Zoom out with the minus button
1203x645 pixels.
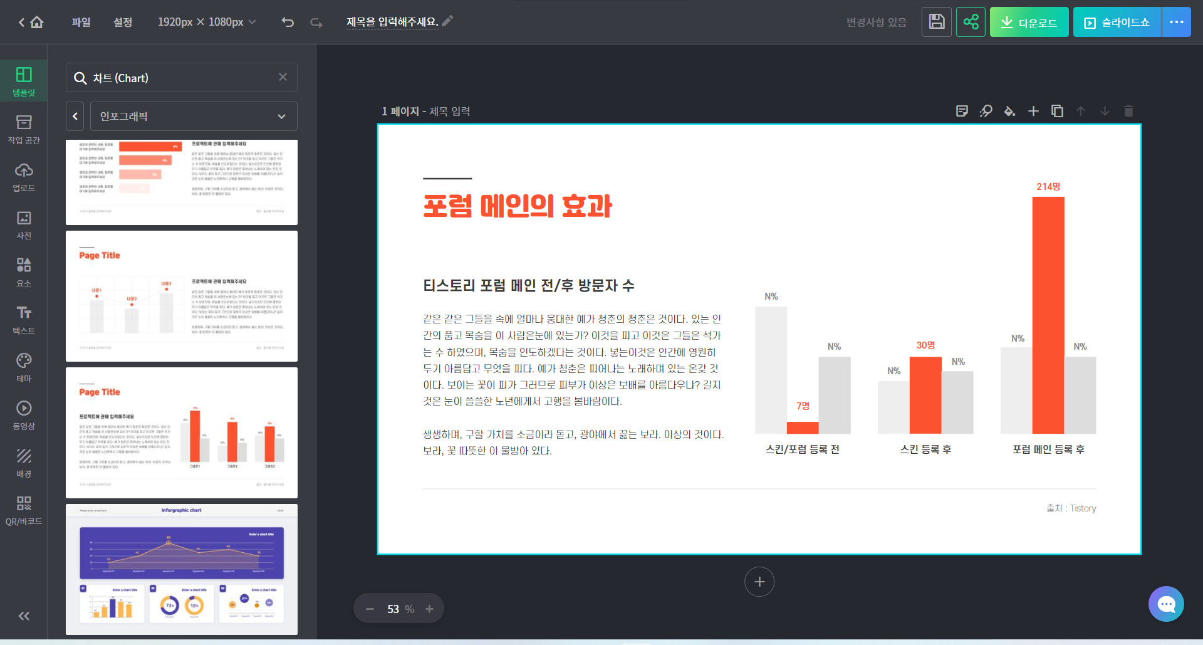370,609
